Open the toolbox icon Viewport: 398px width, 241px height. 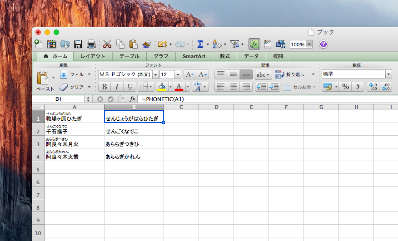point(268,44)
